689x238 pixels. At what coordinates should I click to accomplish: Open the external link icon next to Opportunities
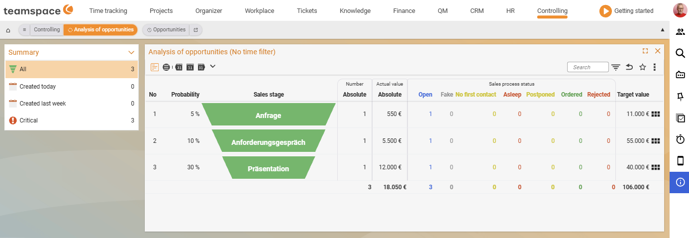pyautogui.click(x=196, y=30)
